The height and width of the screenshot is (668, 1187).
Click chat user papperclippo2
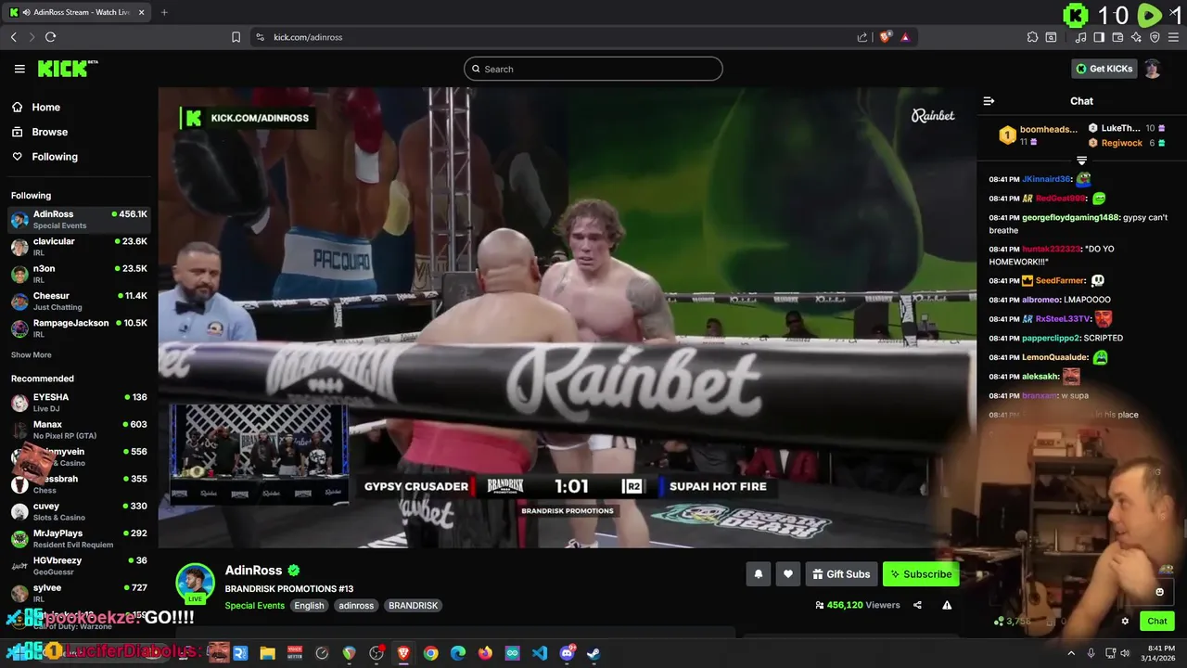[x=1051, y=338]
